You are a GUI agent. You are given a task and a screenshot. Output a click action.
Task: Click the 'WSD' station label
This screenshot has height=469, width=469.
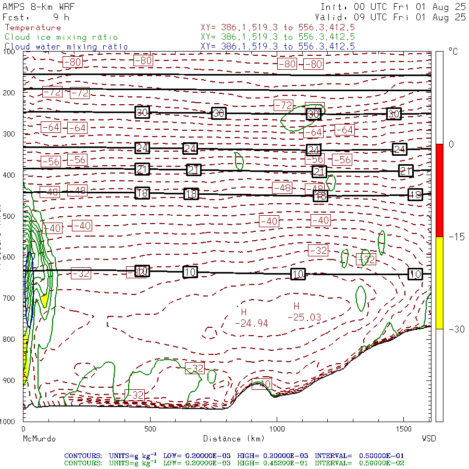(x=429, y=439)
